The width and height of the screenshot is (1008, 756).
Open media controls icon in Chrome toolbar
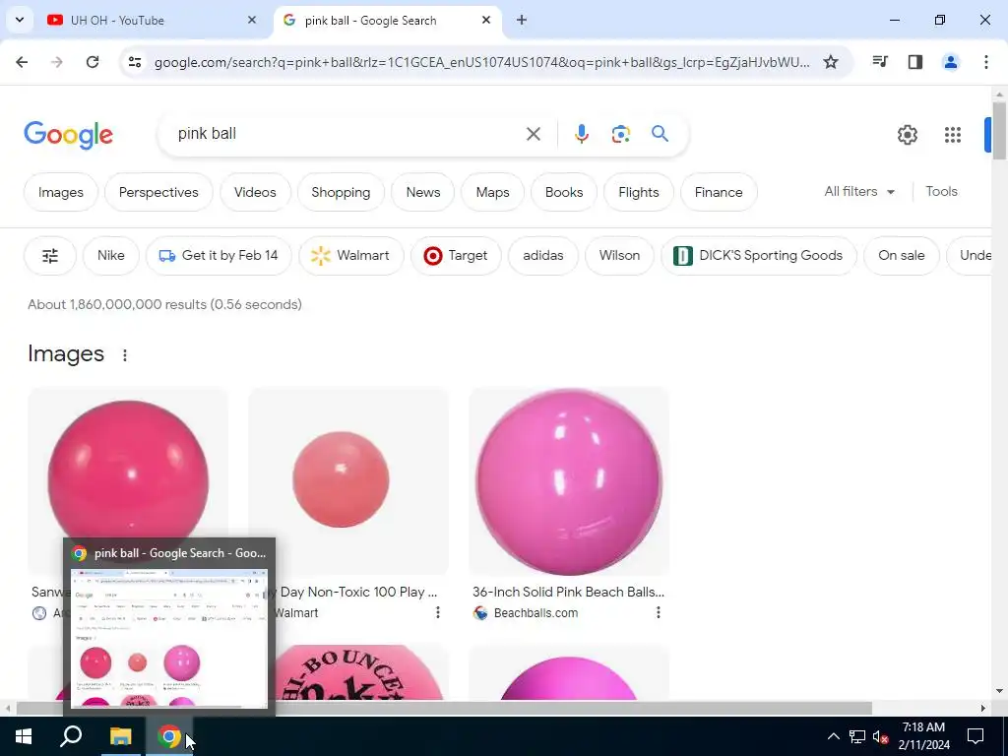coord(880,62)
